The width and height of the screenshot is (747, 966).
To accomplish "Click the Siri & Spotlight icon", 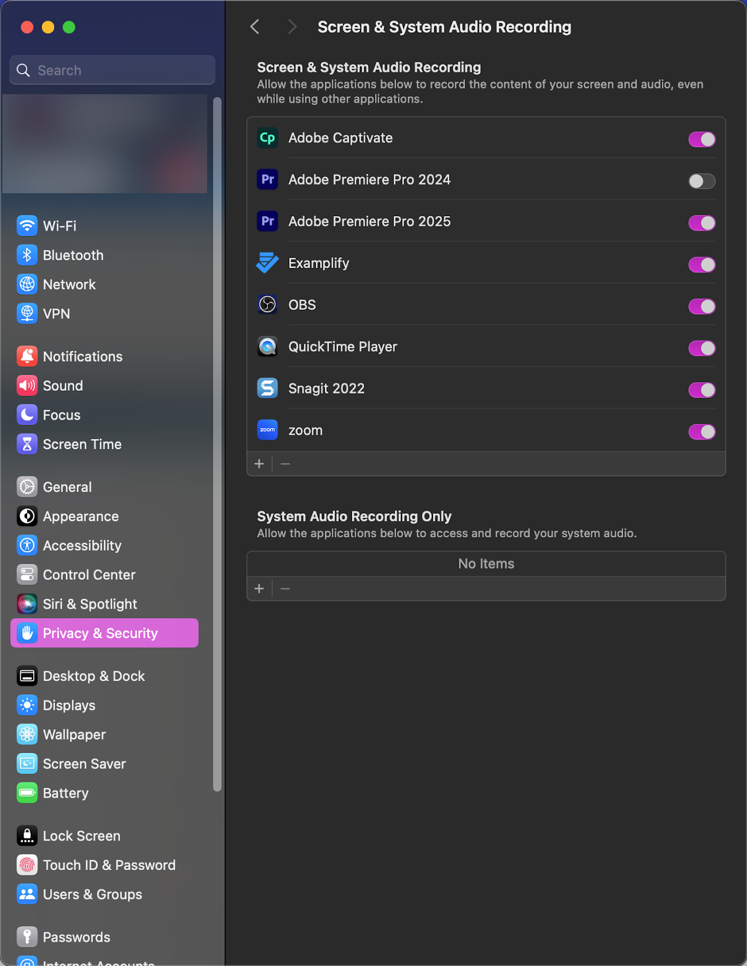I will (27, 604).
